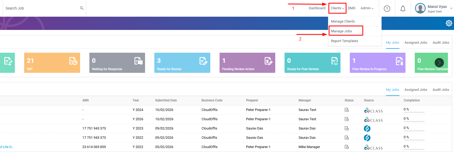Click the Search Job input field
The width and height of the screenshot is (454, 152).
pos(40,8)
